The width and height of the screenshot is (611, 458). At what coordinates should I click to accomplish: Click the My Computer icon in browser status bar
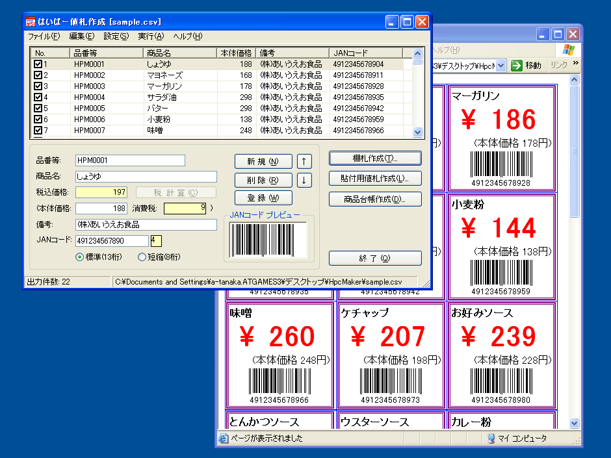(x=491, y=439)
